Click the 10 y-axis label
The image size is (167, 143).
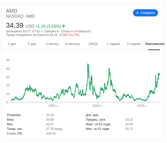8,94
